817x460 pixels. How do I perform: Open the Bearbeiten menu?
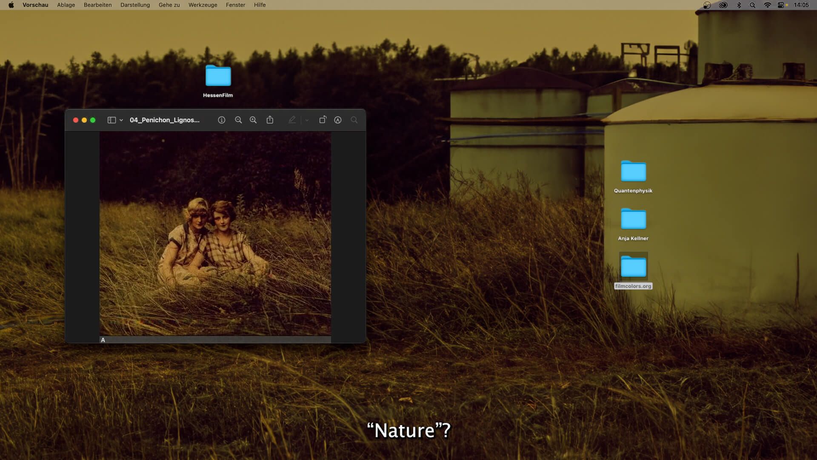coord(98,5)
